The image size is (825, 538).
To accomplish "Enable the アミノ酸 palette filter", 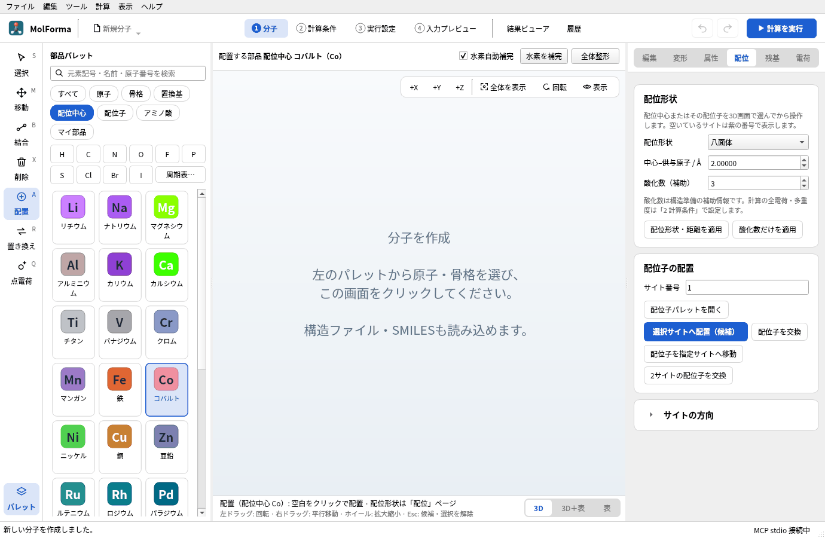I will (x=158, y=113).
